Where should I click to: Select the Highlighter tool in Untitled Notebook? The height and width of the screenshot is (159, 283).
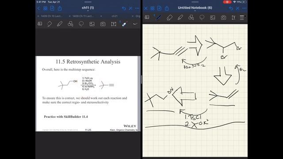click(180, 17)
